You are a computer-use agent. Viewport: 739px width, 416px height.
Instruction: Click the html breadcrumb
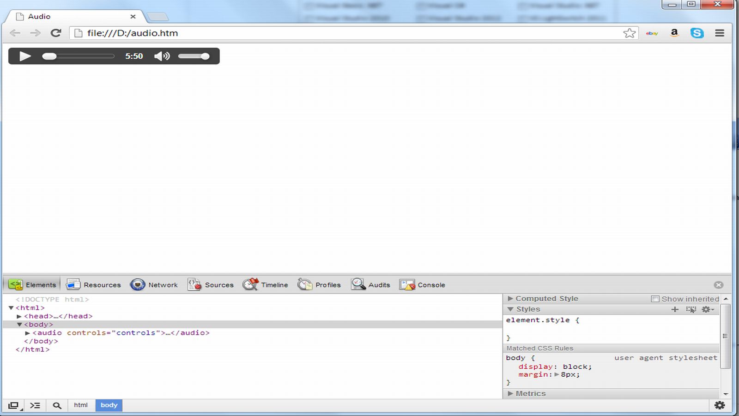pos(81,405)
